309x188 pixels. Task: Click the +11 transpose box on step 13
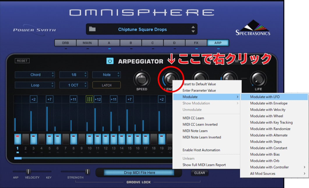pyautogui.click(x=114, y=99)
